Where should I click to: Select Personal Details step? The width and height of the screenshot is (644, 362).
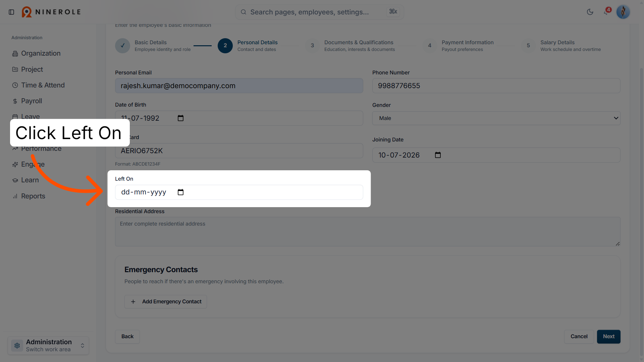tap(248, 46)
